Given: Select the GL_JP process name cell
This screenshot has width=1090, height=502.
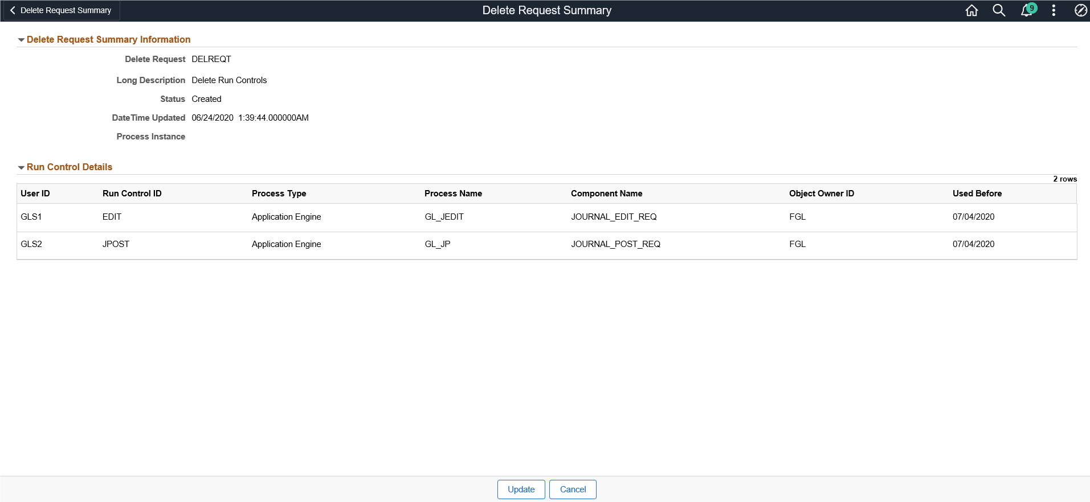Looking at the screenshot, I should click(x=438, y=244).
